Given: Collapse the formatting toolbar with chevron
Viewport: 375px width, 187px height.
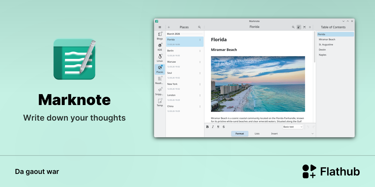Looking at the screenshot, I should pyautogui.click(x=312, y=134).
